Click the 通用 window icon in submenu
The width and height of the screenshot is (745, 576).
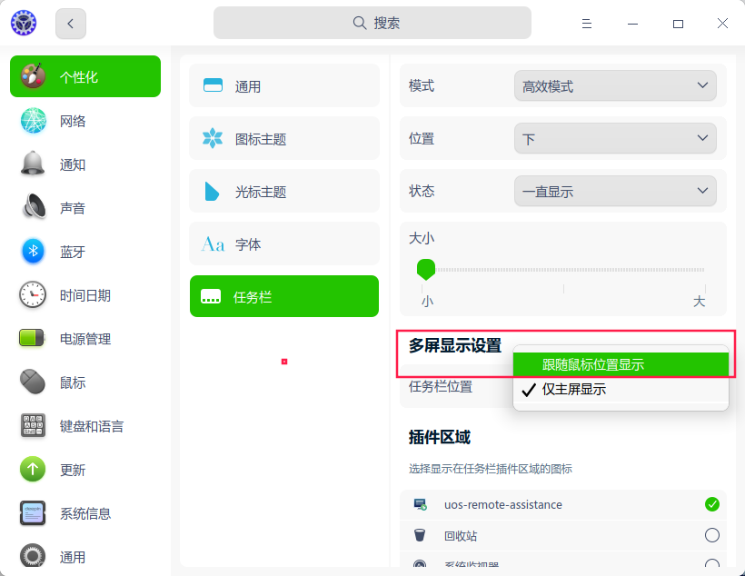pyautogui.click(x=213, y=85)
